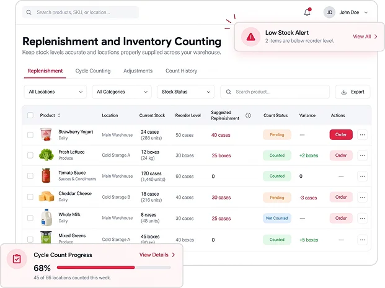This screenshot has width=385, height=288.
Task: Click the "40 cases" suggested replenishment value
Action: coord(221,135)
